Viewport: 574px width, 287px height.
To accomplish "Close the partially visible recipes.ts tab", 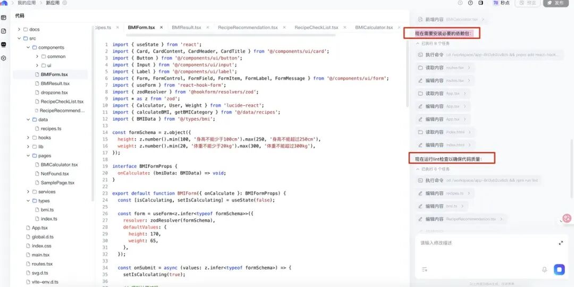I will pos(117,28).
